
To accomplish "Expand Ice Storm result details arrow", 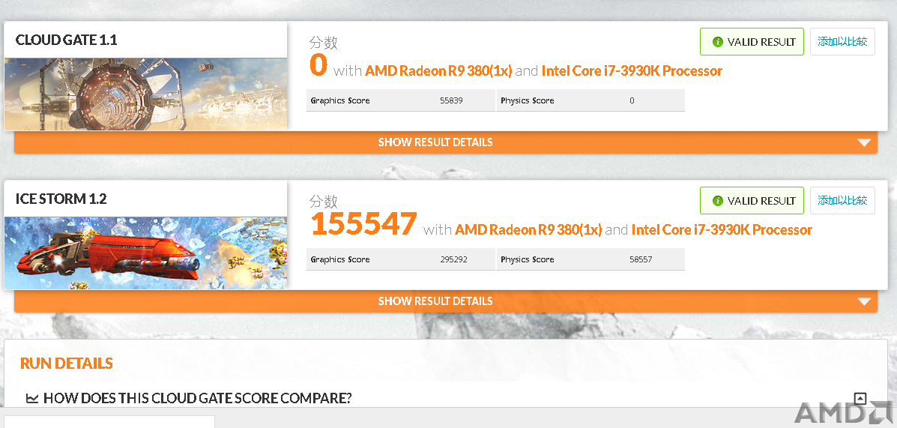I will click(864, 301).
